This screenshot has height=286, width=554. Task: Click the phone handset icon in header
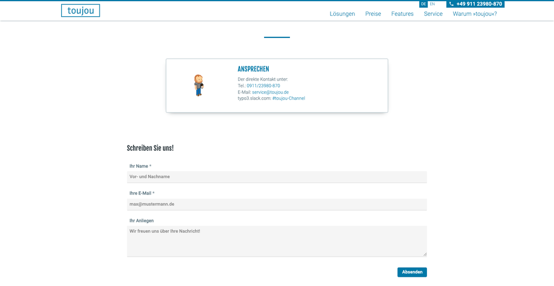[x=452, y=4]
